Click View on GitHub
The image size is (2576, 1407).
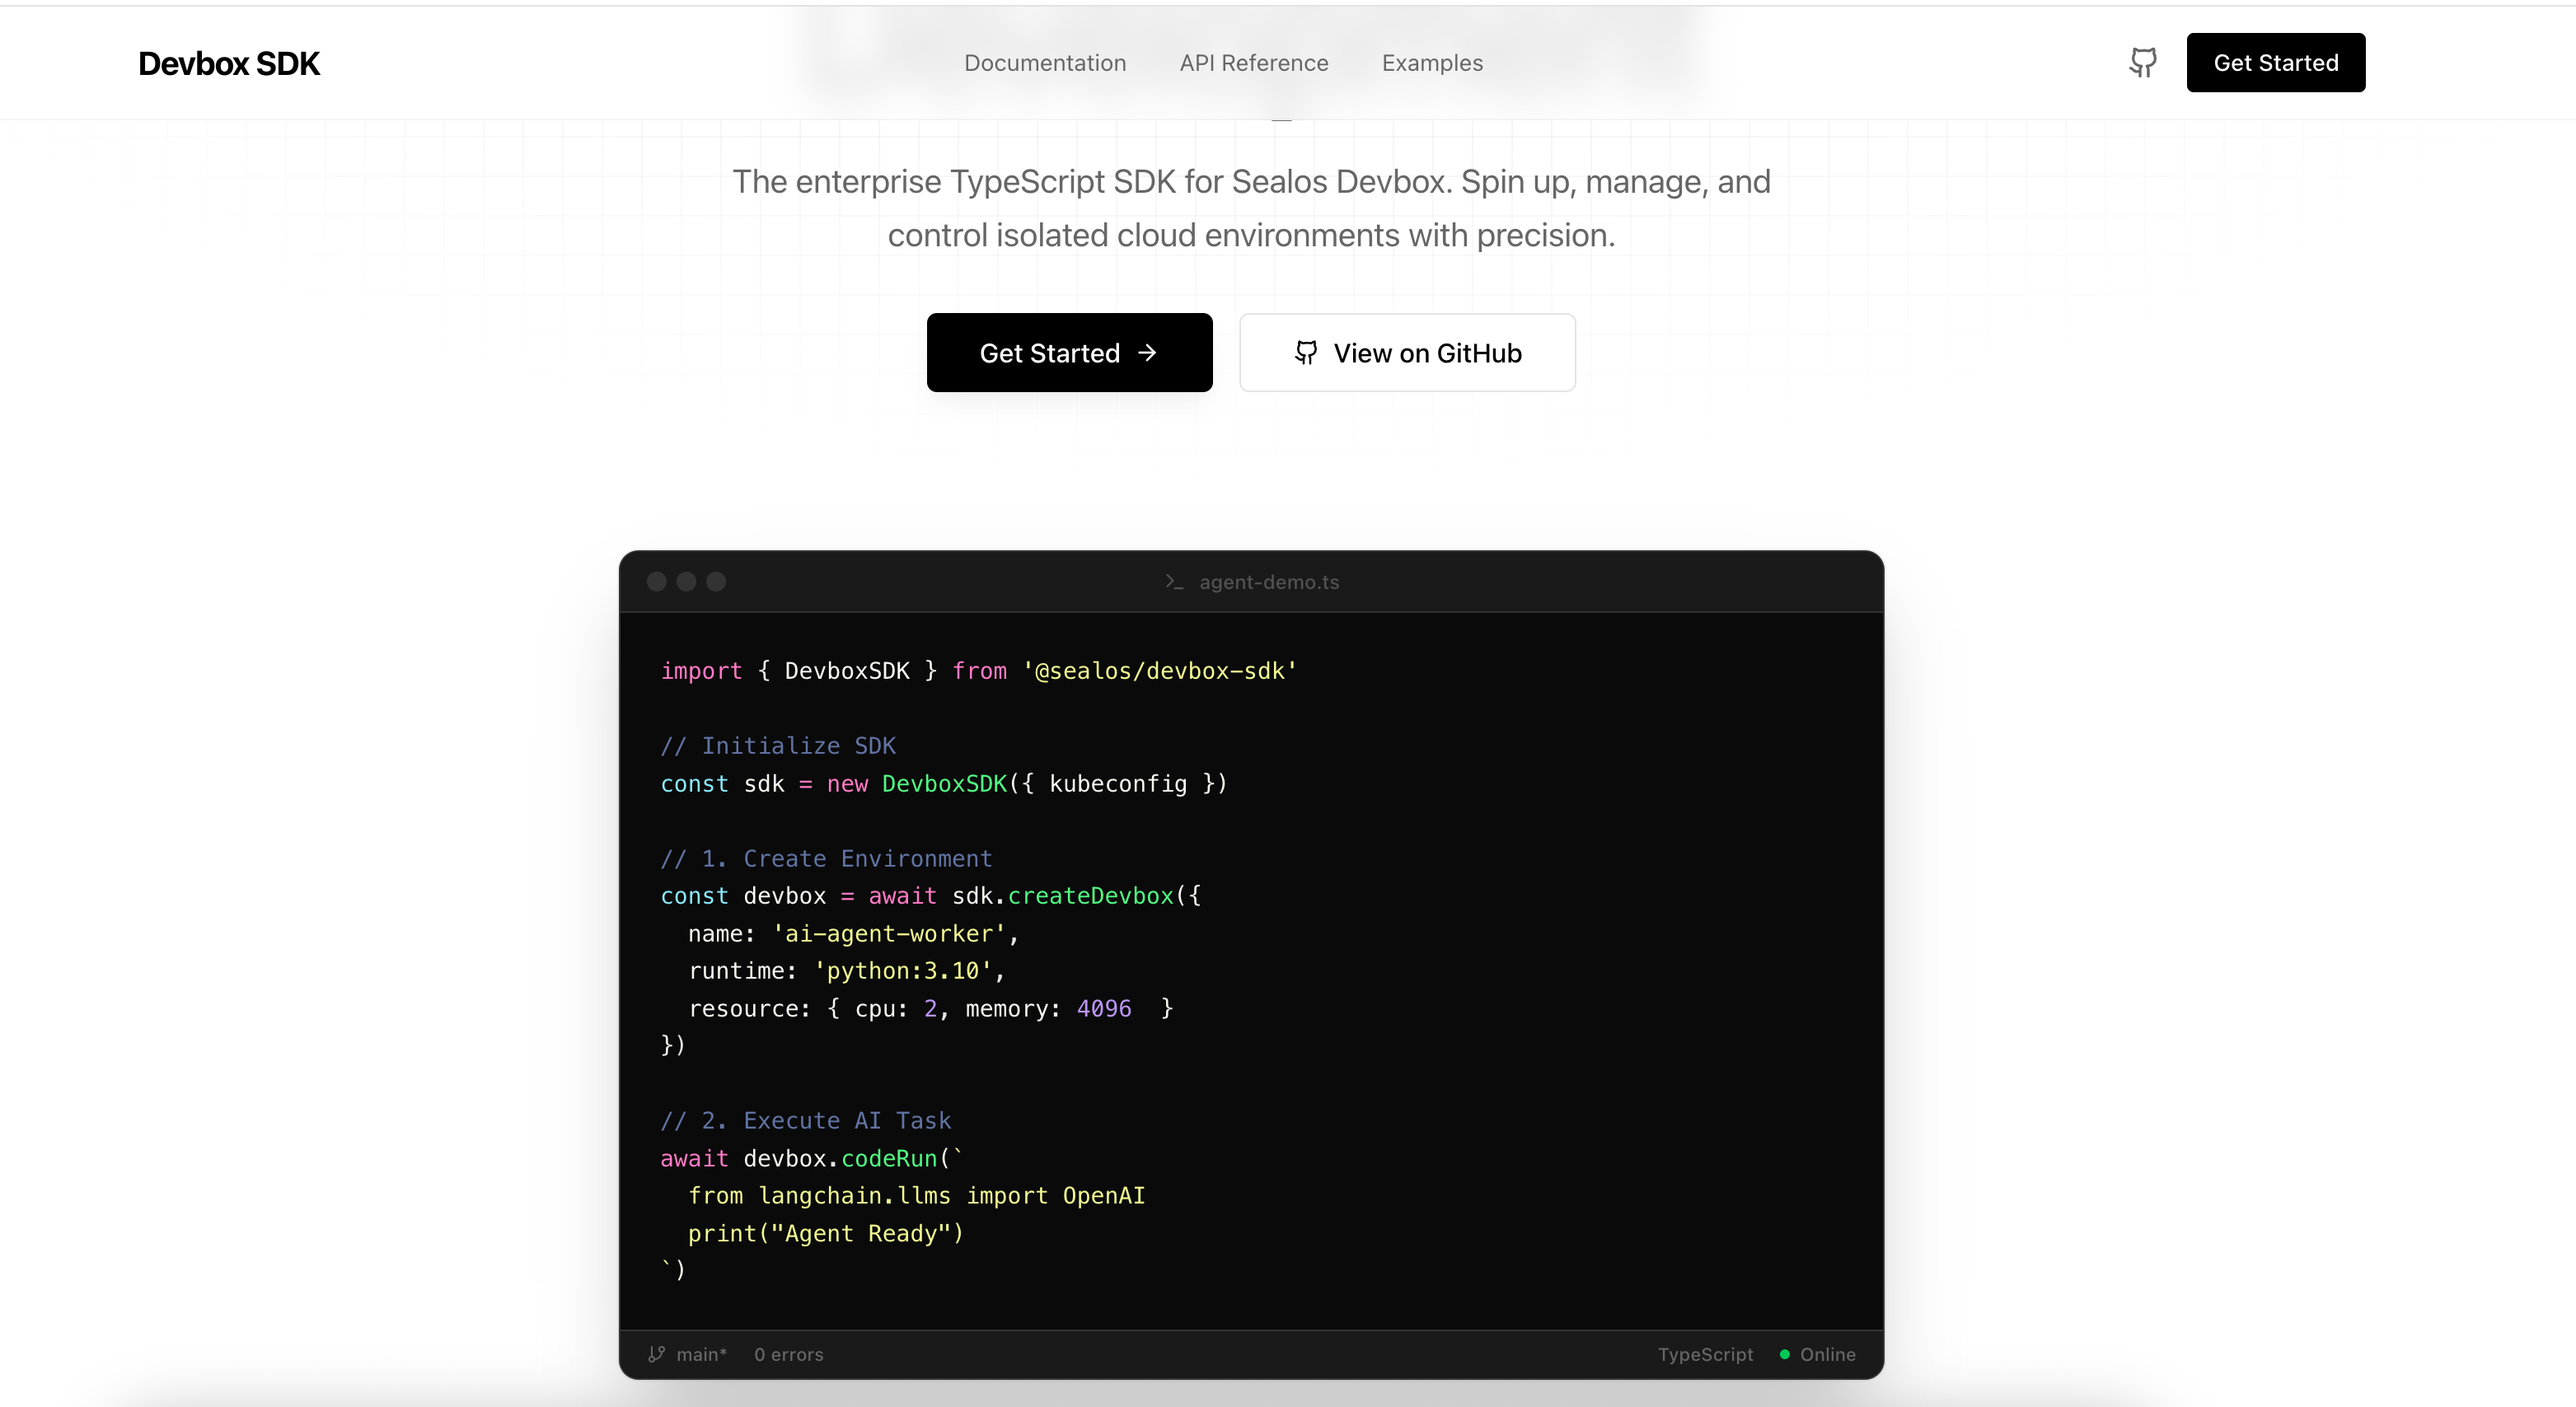1407,352
